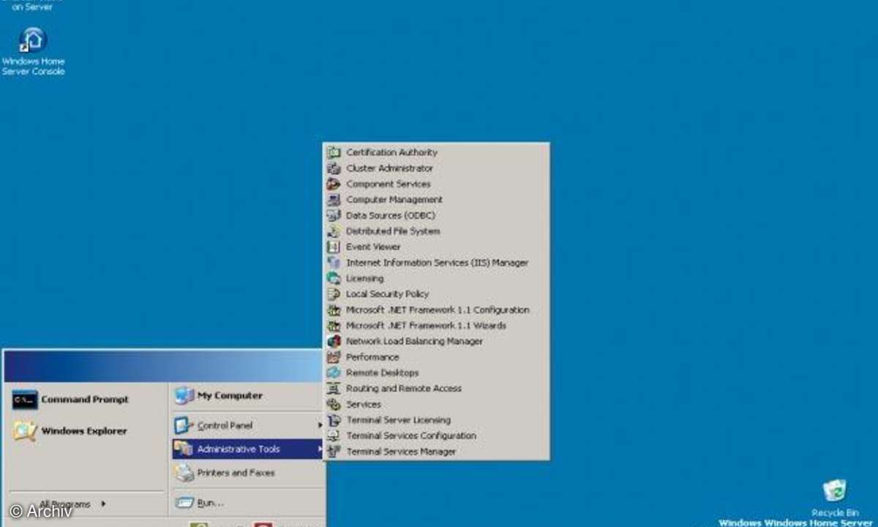
Task: Click the Run icon in Start menu
Action: point(184,503)
